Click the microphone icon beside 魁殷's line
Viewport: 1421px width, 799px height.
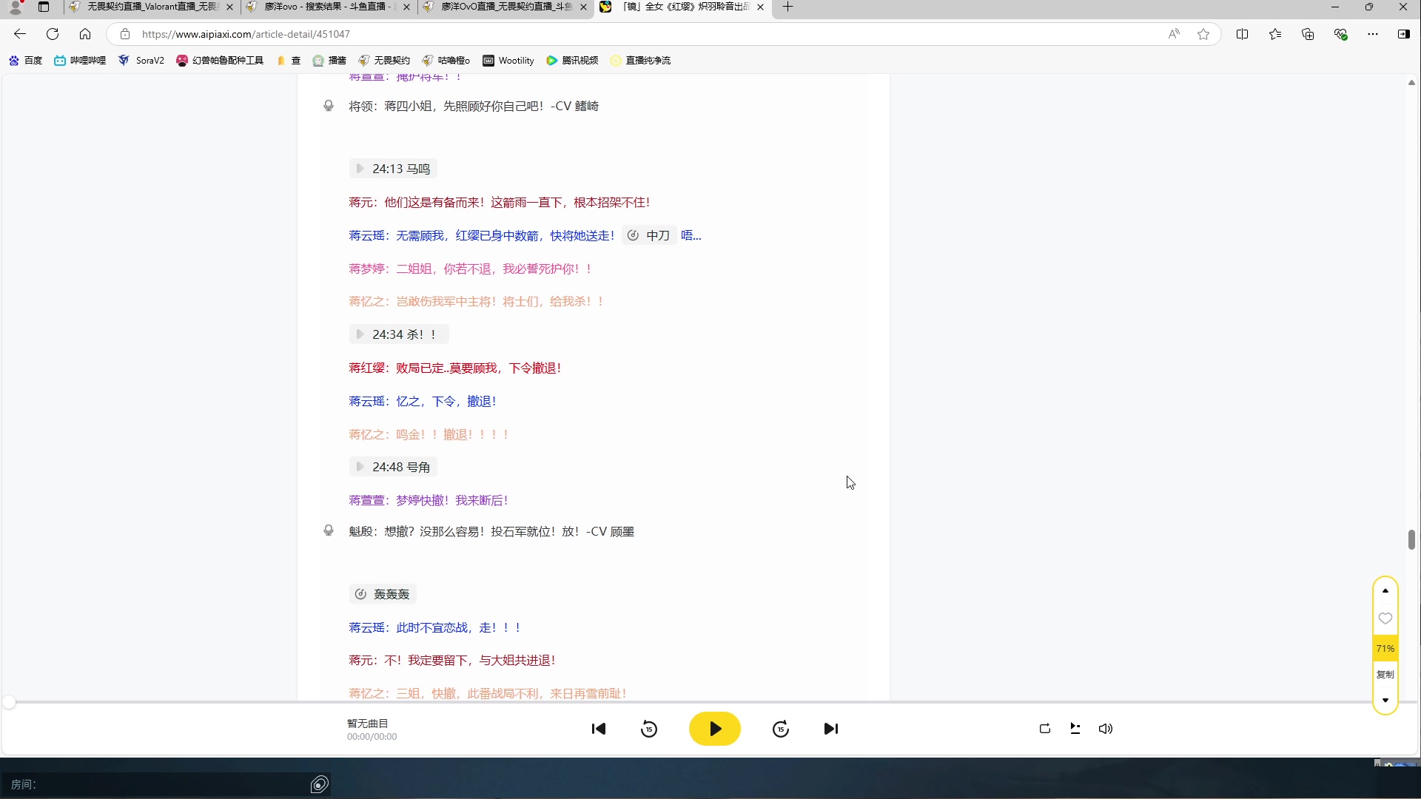tap(329, 530)
